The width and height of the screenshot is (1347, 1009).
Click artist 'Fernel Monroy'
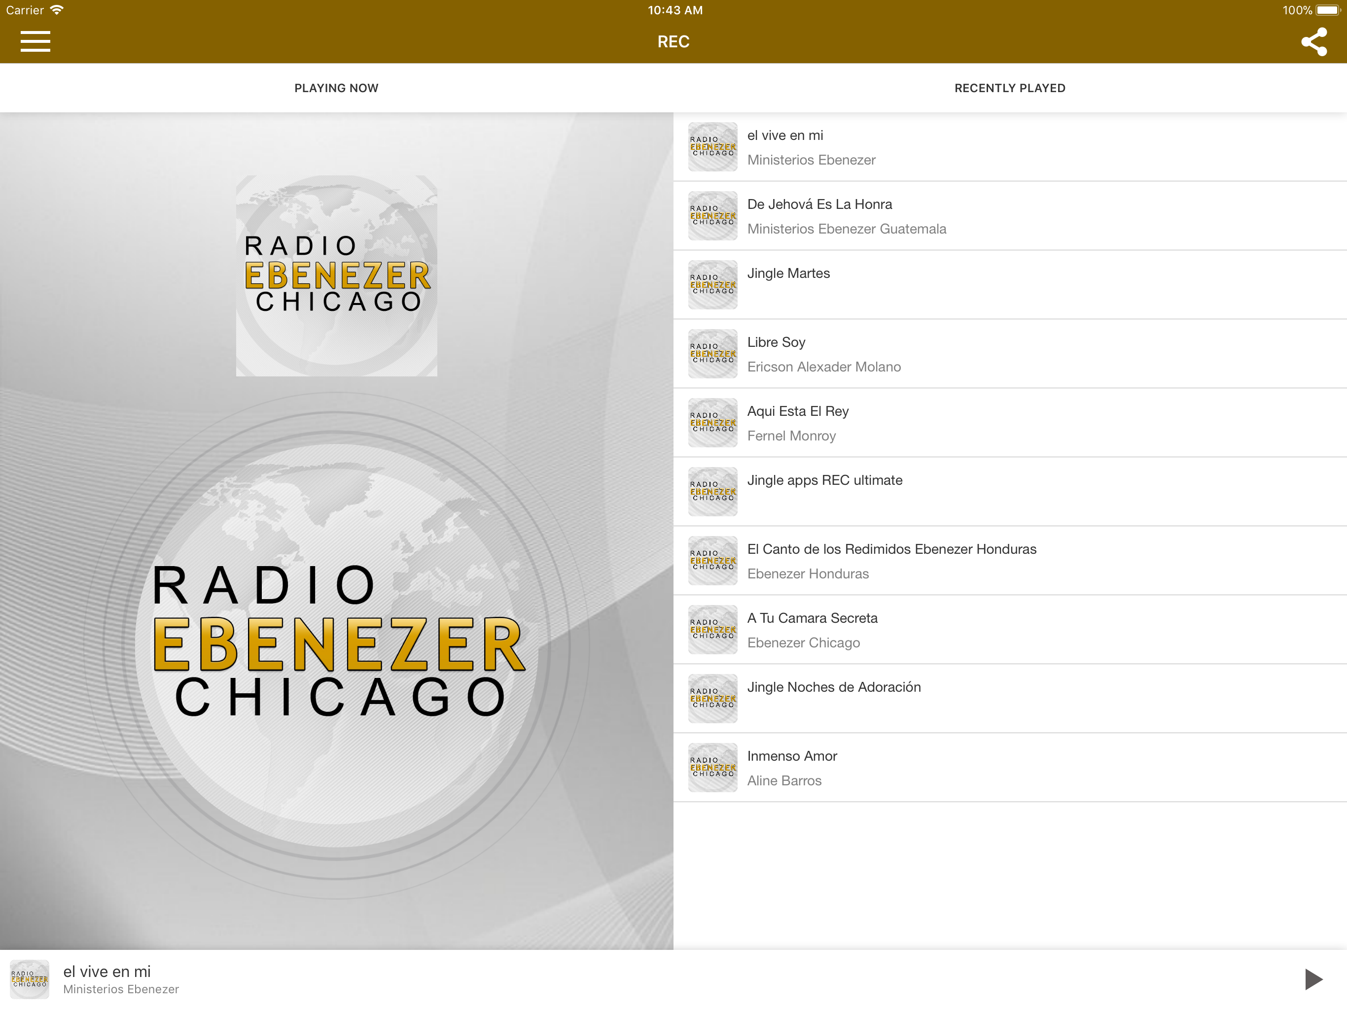(791, 436)
